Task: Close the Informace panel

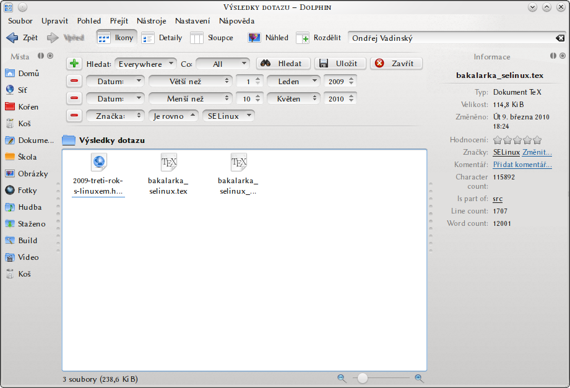Action: point(563,56)
